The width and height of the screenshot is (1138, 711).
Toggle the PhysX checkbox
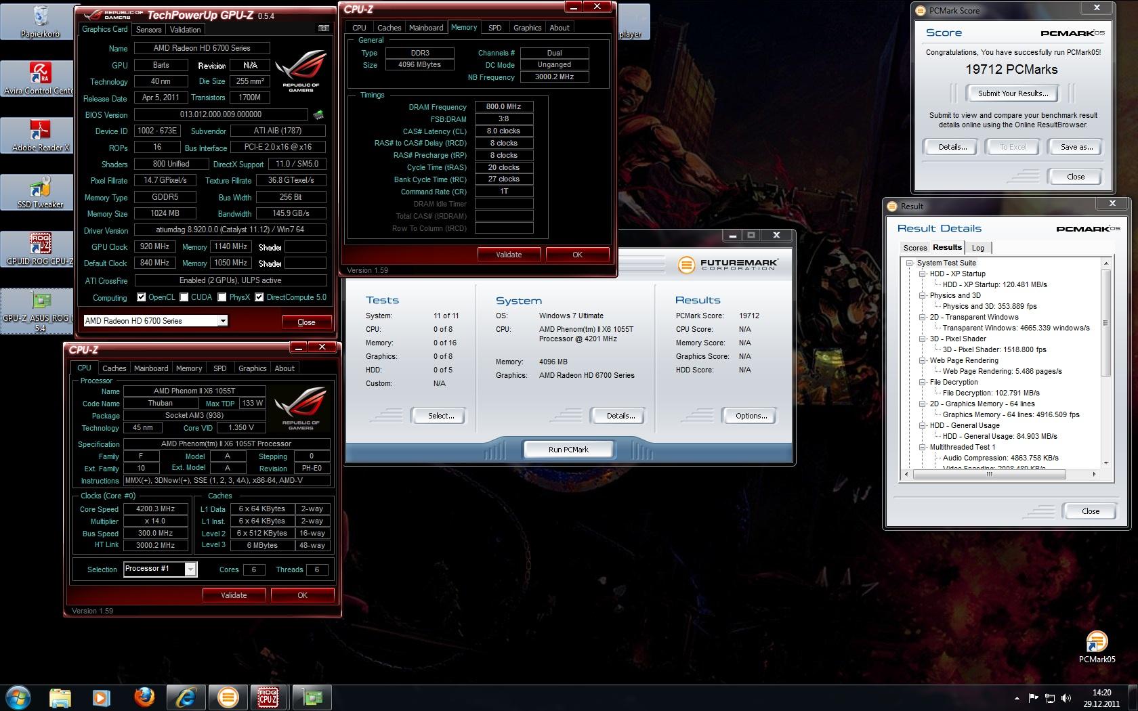point(221,297)
